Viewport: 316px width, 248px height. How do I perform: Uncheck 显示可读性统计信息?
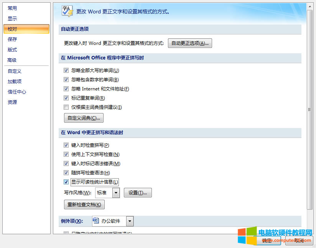tap(66, 182)
